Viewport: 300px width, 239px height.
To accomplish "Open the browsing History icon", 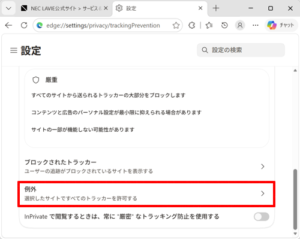I will [224, 25].
